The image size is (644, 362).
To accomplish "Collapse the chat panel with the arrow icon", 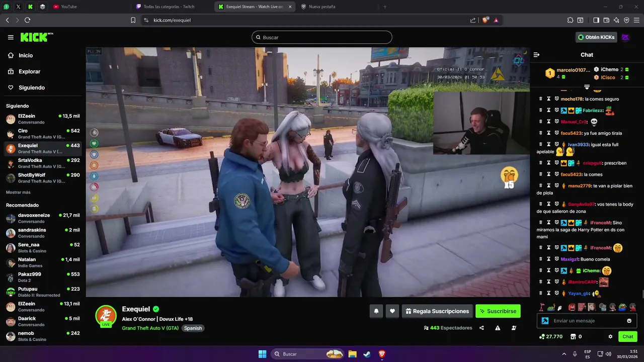I will click(536, 55).
